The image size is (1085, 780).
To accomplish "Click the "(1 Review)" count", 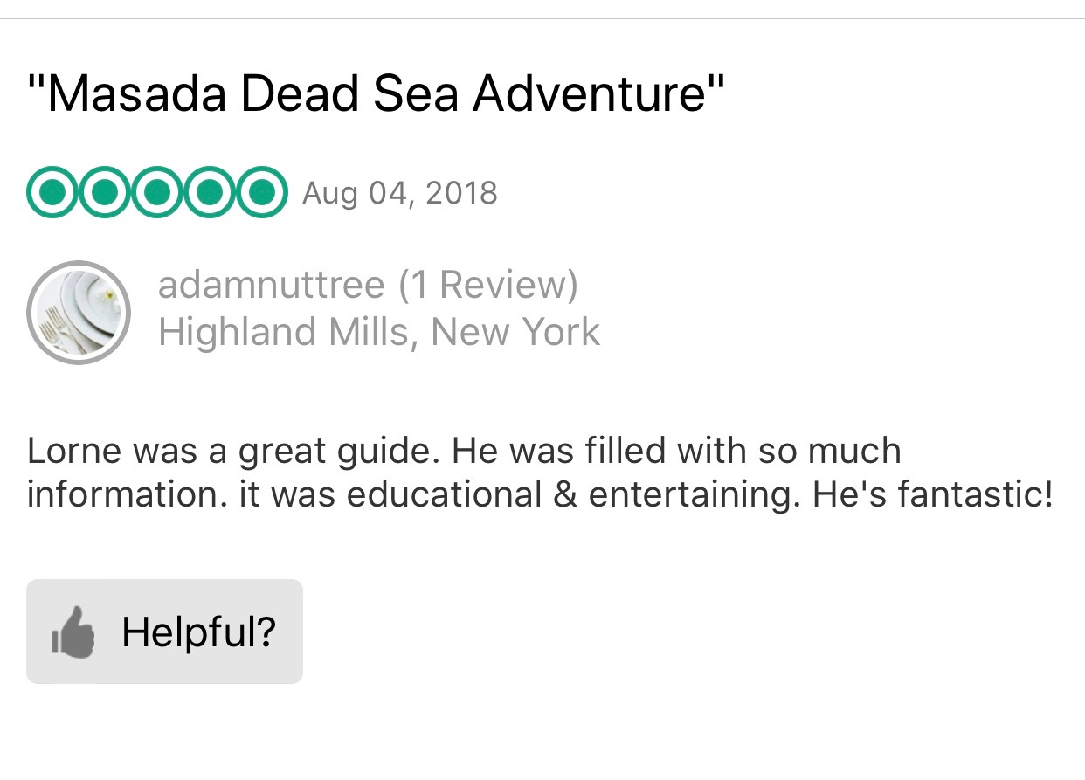I will click(487, 285).
